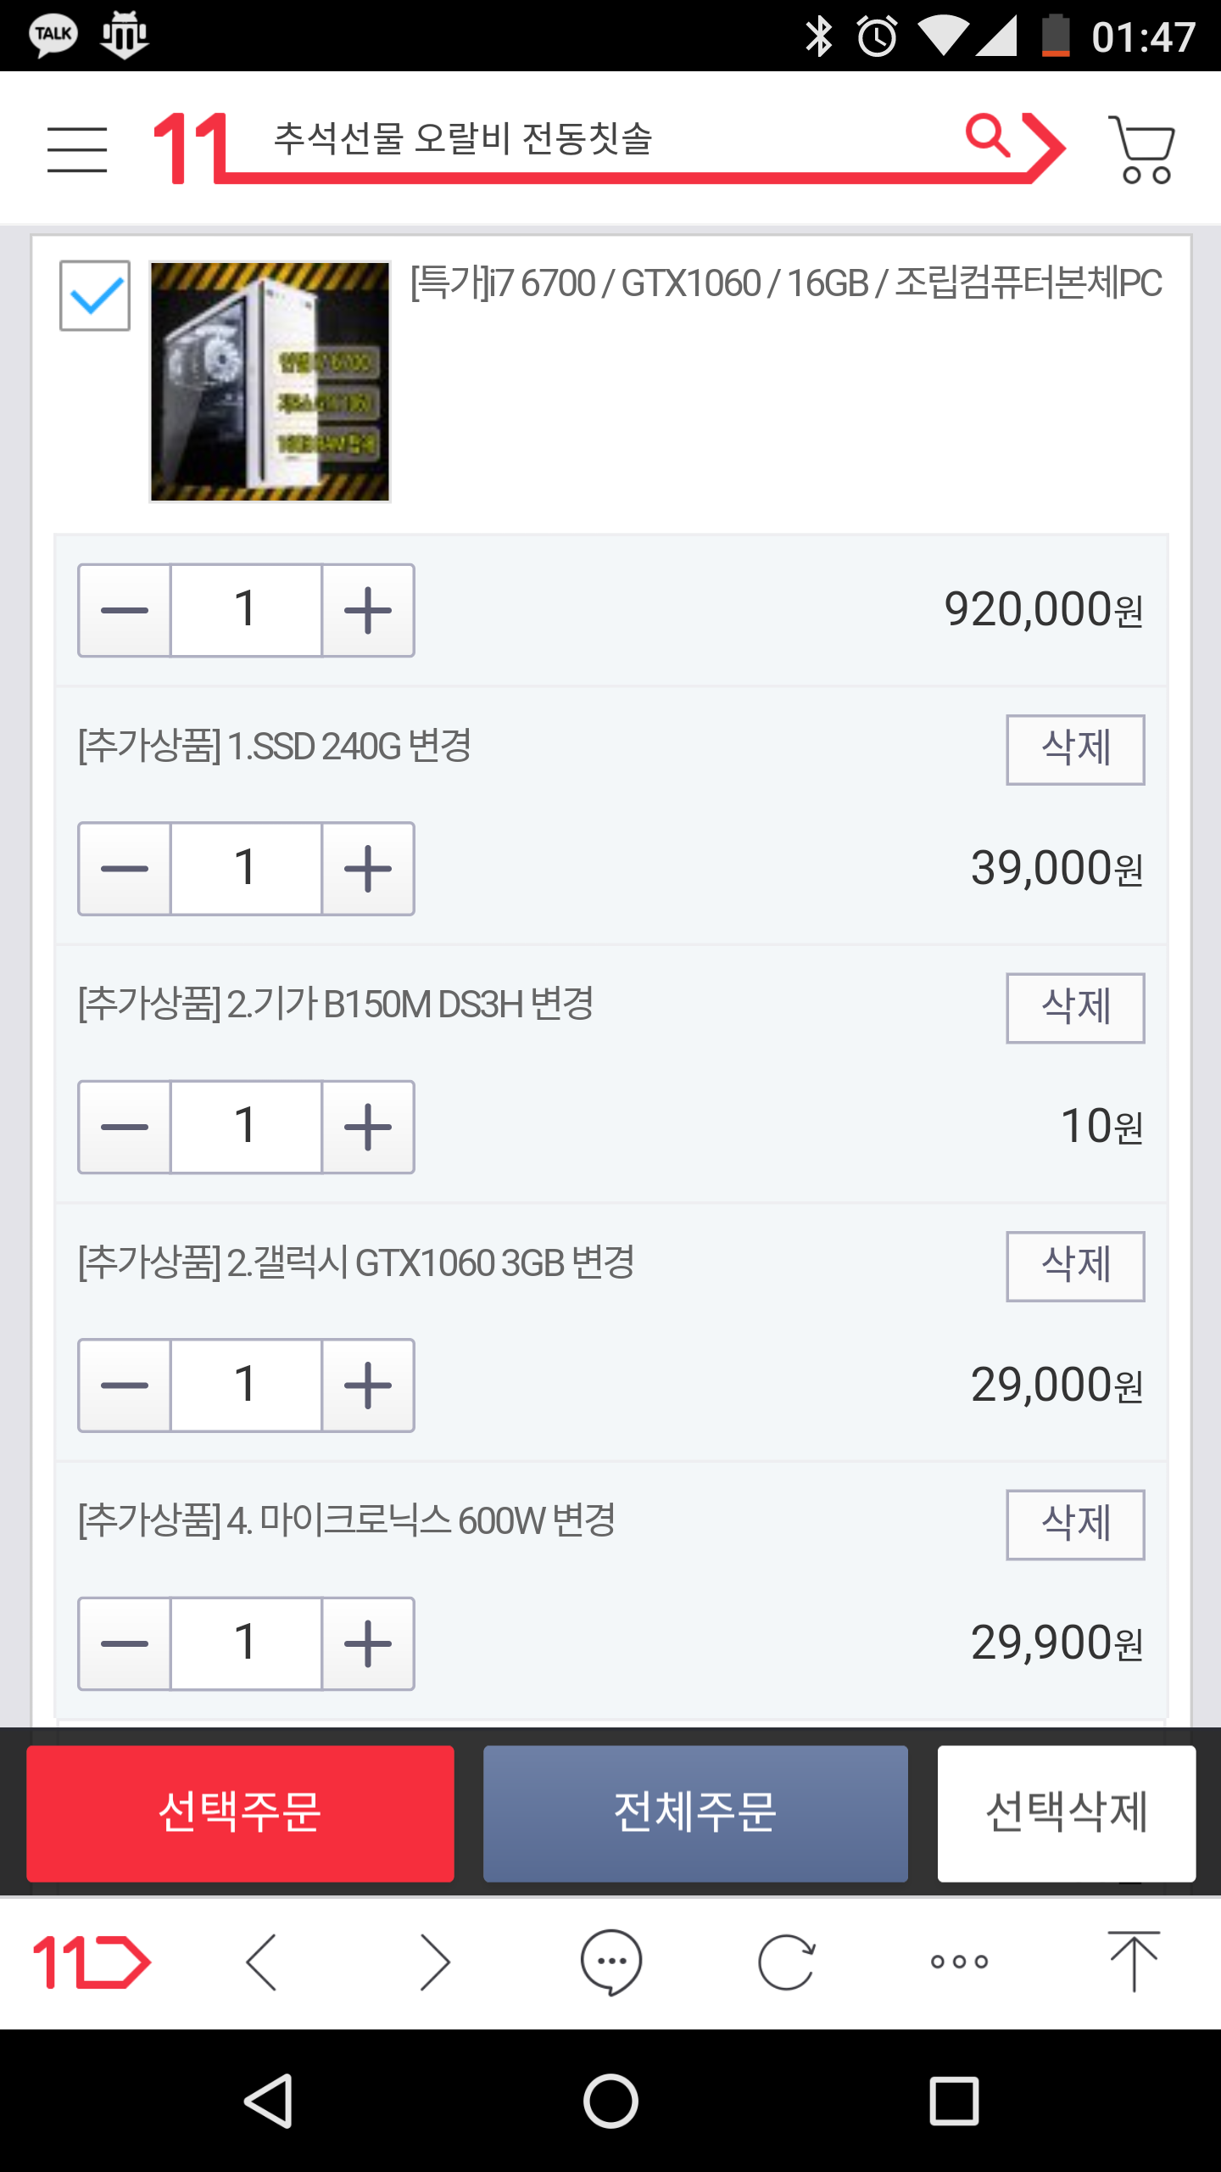Go back with the bottom left chevron
The width and height of the screenshot is (1221, 2172).
(261, 1962)
